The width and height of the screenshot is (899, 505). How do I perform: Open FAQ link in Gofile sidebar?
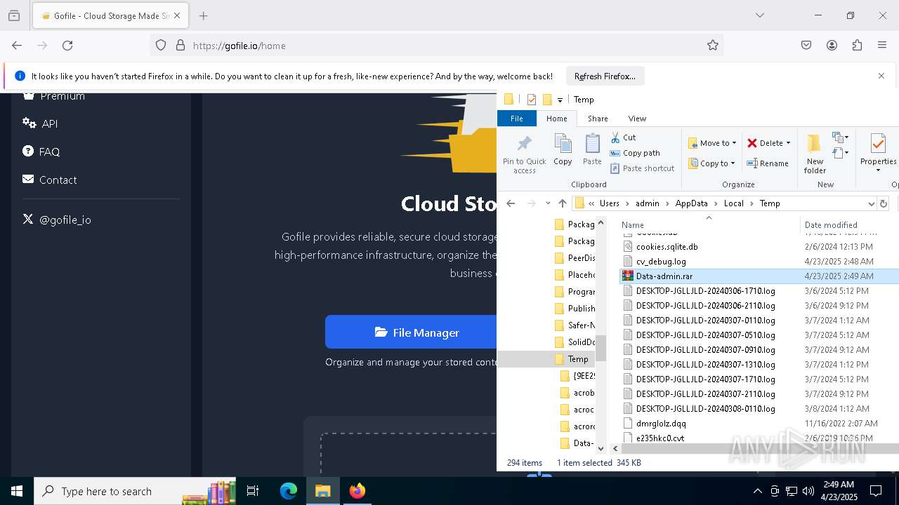coord(41,151)
